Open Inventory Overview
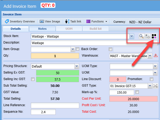 [20, 21]
